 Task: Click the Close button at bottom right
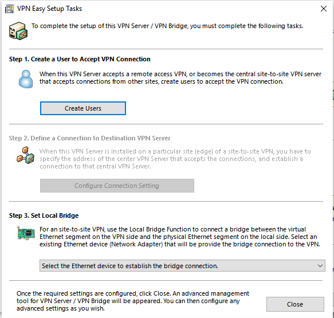click(x=295, y=304)
